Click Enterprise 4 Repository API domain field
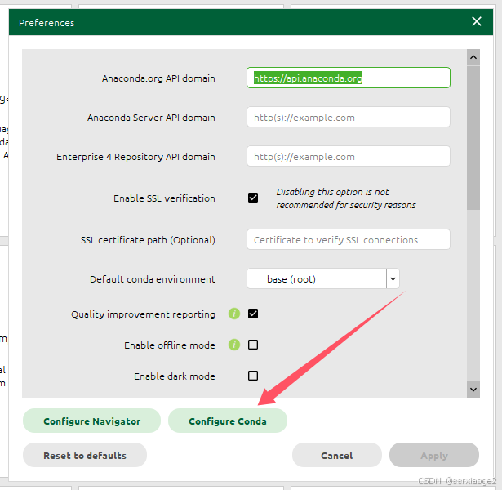This screenshot has height=490, width=502. point(349,156)
